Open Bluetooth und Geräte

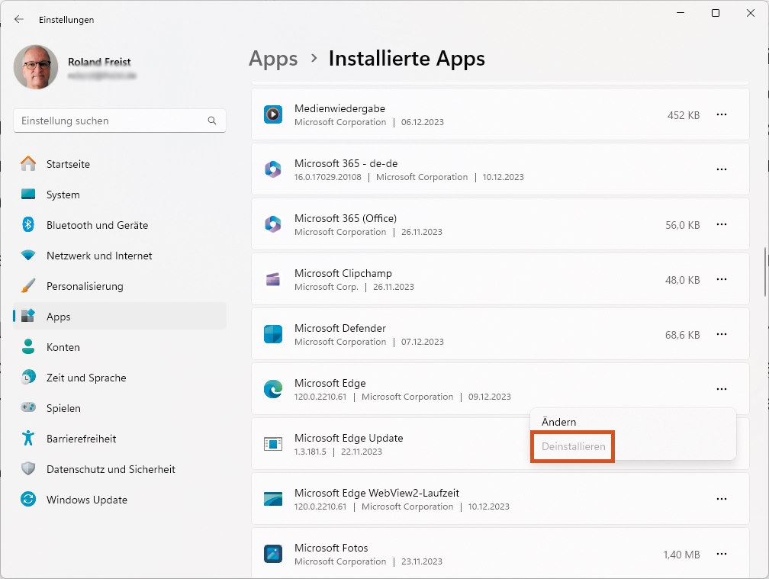tap(120, 225)
